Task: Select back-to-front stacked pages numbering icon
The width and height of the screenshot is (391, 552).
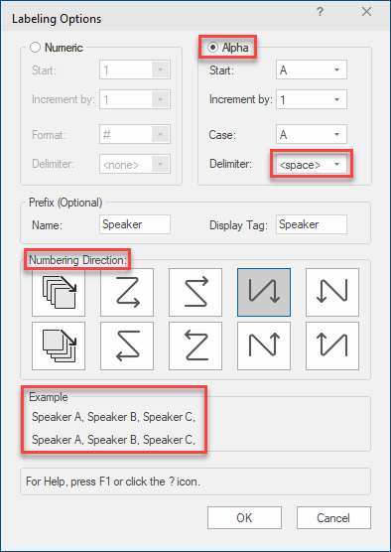Action: click(59, 345)
